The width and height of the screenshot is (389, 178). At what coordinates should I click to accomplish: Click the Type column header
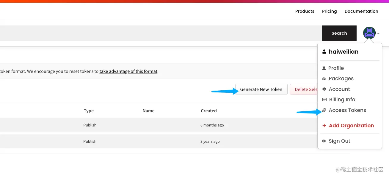point(89,111)
